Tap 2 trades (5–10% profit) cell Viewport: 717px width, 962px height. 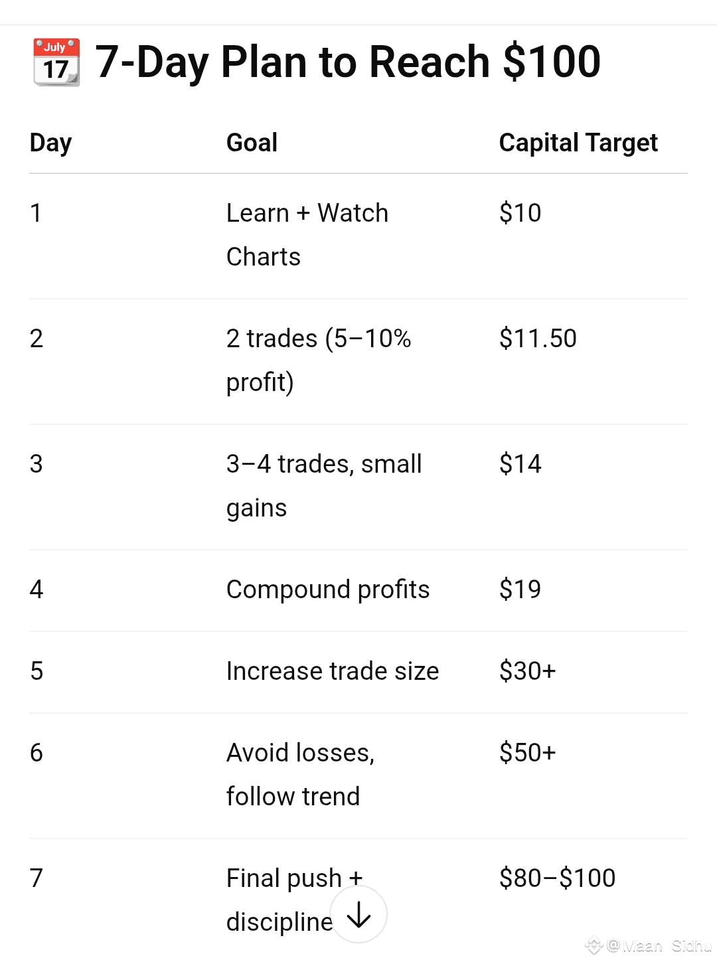(x=319, y=360)
